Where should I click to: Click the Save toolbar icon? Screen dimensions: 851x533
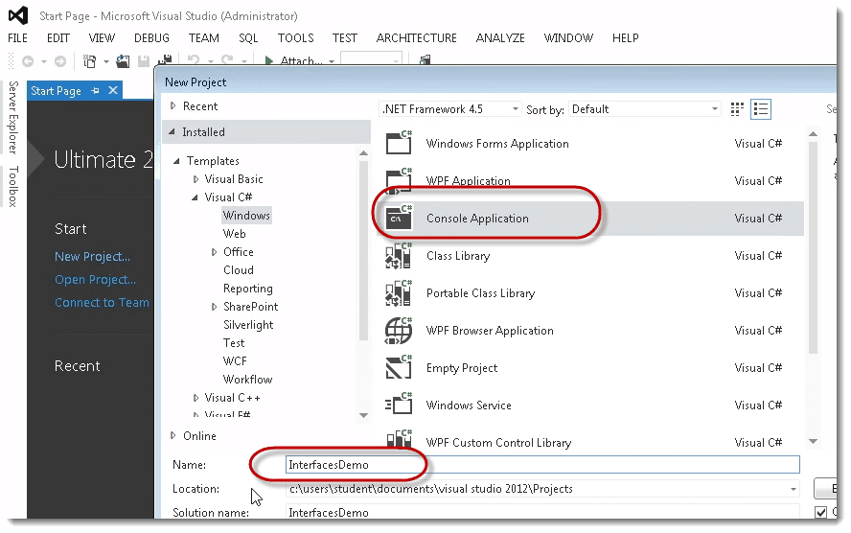[x=144, y=61]
